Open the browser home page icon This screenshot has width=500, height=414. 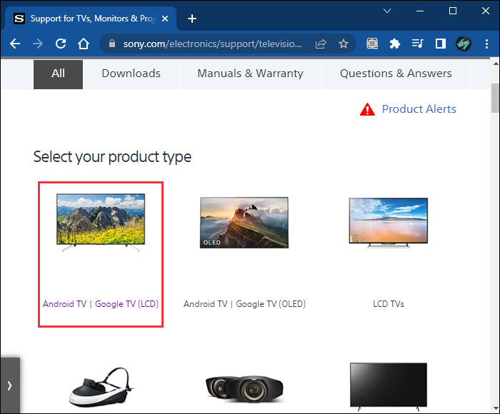[x=84, y=44]
